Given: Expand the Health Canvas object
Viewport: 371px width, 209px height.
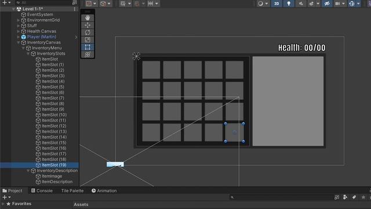Looking at the screenshot, I should [x=18, y=31].
